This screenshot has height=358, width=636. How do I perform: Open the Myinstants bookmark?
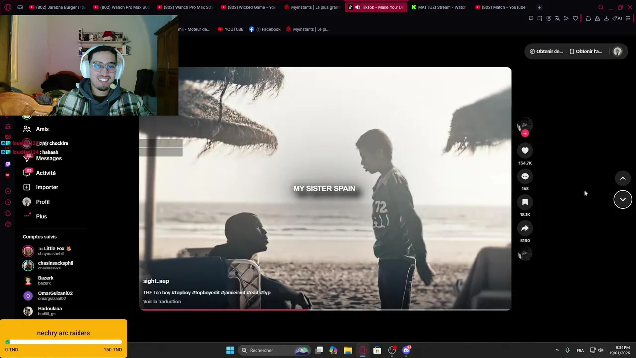click(308, 29)
